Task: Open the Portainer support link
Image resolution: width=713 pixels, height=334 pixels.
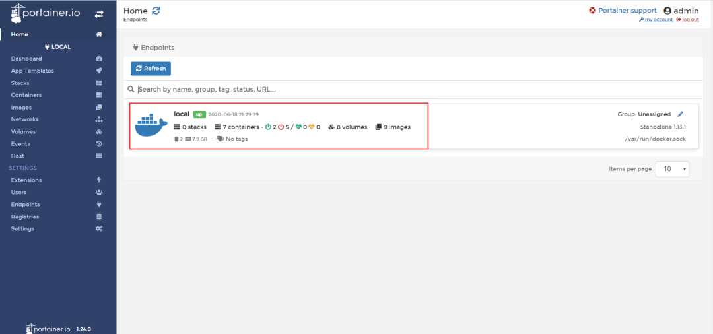Action: (628, 11)
